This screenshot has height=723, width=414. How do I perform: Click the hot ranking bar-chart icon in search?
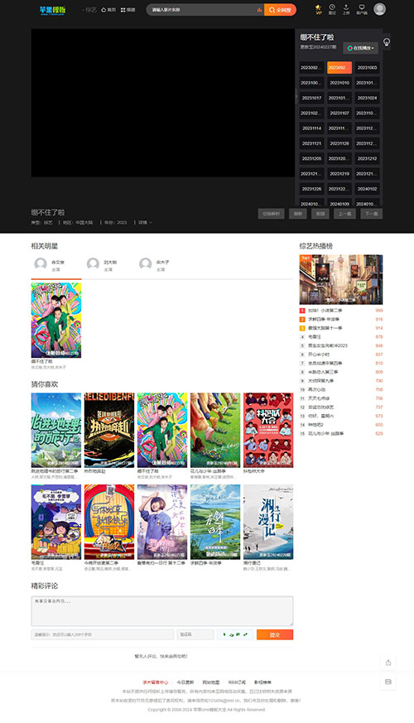click(259, 10)
